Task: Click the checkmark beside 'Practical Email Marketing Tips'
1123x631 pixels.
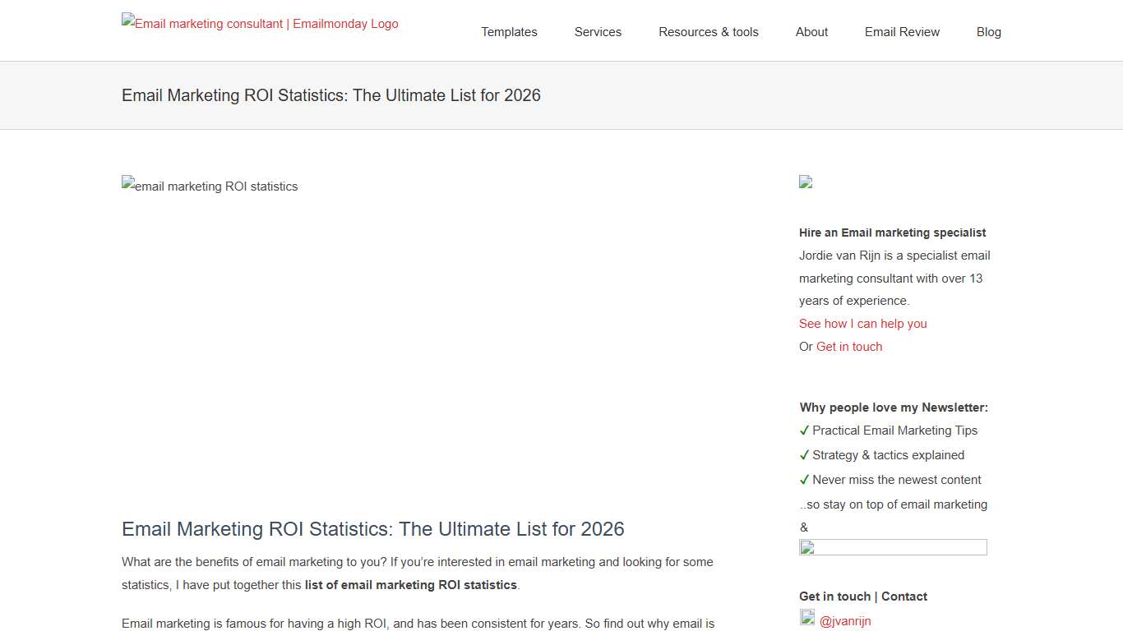Action: click(x=804, y=430)
